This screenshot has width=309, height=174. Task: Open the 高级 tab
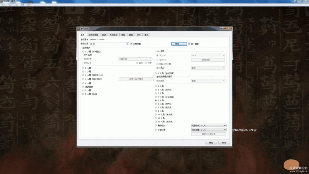click(x=104, y=35)
